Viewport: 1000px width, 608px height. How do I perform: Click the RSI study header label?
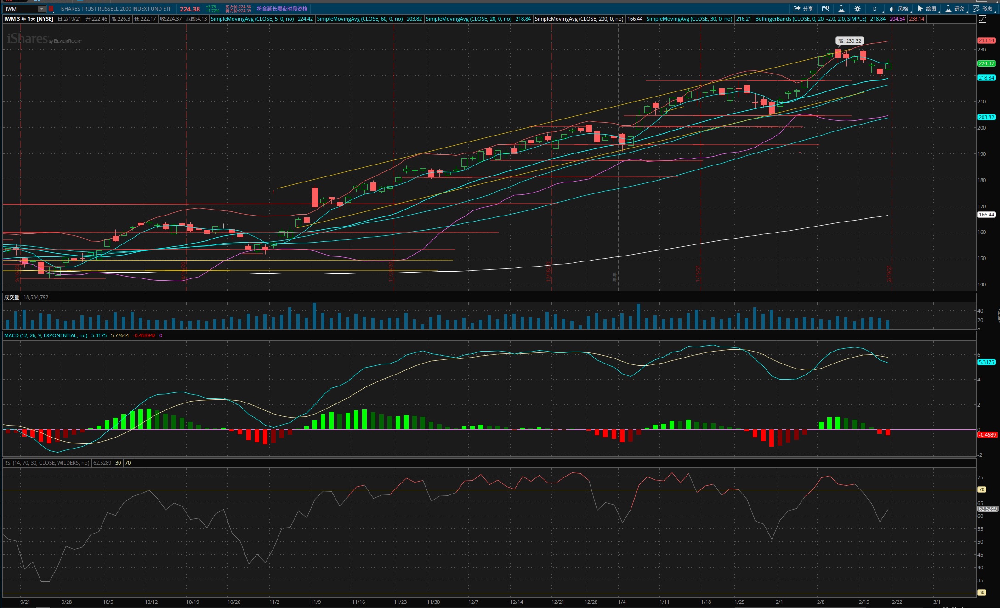tap(47, 463)
